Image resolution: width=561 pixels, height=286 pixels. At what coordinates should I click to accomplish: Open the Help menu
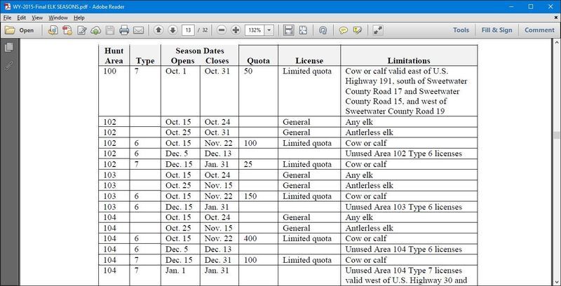79,18
